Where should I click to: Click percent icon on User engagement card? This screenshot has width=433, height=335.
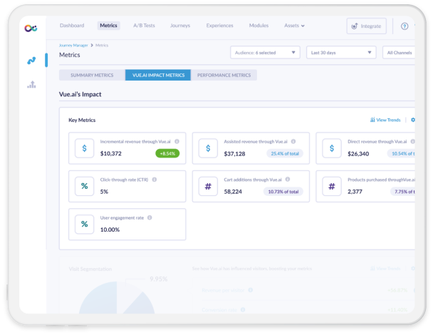tap(85, 224)
